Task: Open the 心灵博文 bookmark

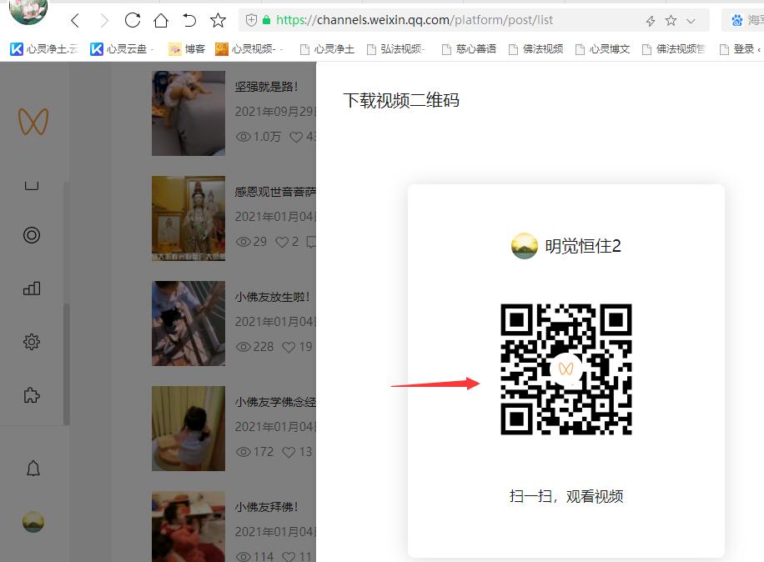Action: 602,49
